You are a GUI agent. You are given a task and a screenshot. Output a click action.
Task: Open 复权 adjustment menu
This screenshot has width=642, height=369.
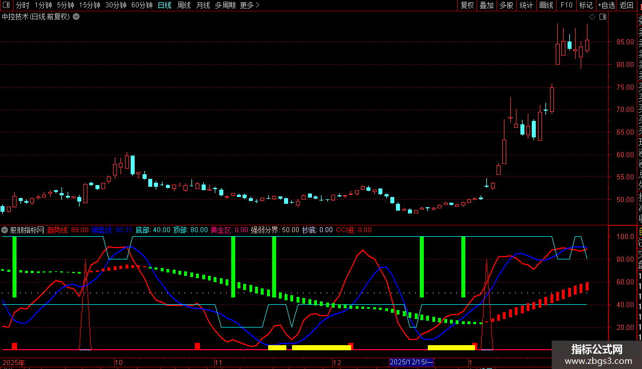pyautogui.click(x=467, y=5)
